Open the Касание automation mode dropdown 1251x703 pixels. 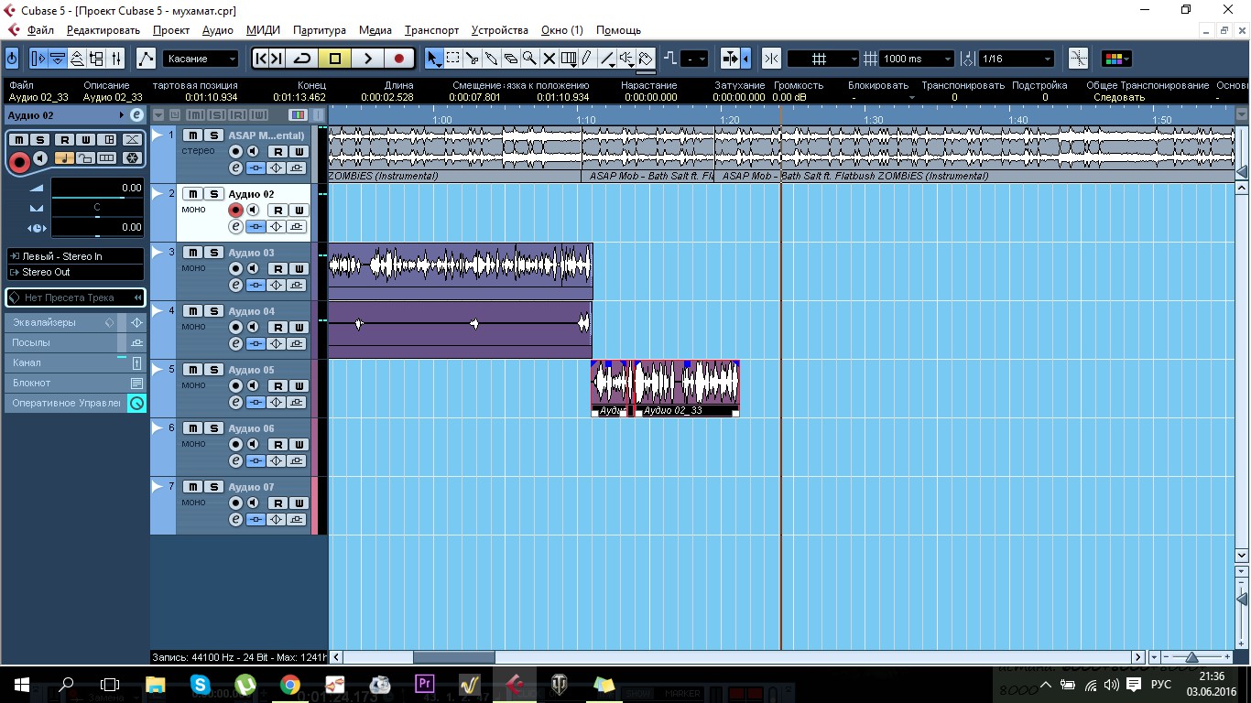pos(201,59)
